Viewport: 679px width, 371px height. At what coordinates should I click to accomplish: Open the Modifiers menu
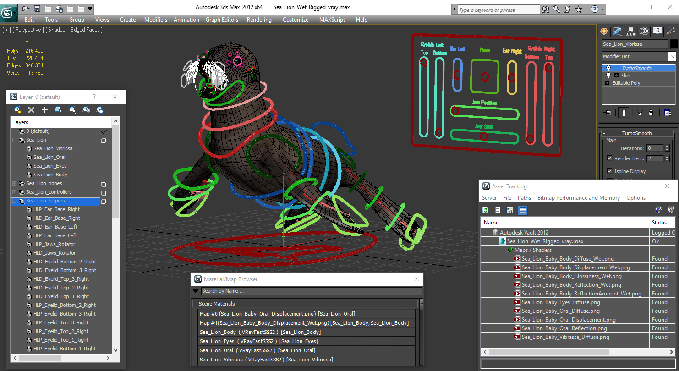pyautogui.click(x=156, y=20)
